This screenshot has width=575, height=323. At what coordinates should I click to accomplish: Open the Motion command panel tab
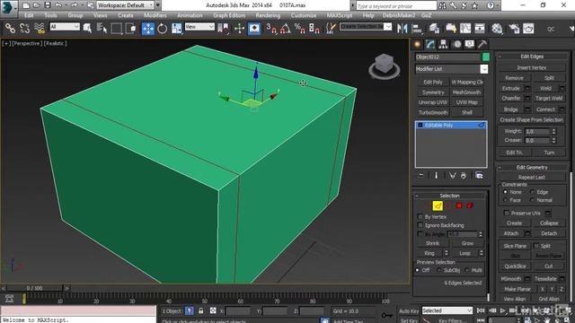(x=457, y=44)
